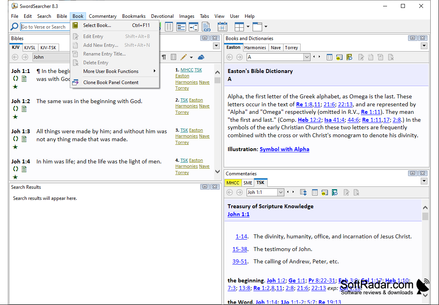Click the linked document toolbar icon
The image size is (439, 305).
(206, 27)
